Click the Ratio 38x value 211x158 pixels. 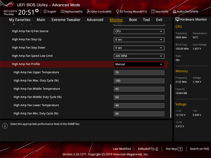coord(178,60)
